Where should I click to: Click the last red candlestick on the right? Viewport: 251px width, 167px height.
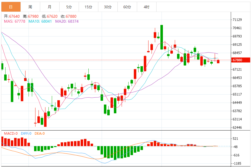coord(218,61)
